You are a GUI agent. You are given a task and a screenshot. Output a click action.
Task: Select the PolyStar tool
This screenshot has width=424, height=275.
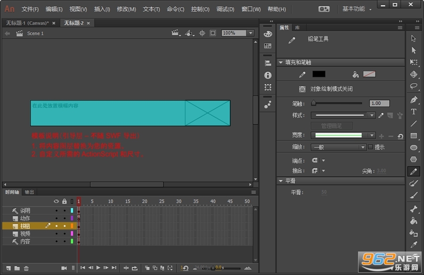(414, 159)
